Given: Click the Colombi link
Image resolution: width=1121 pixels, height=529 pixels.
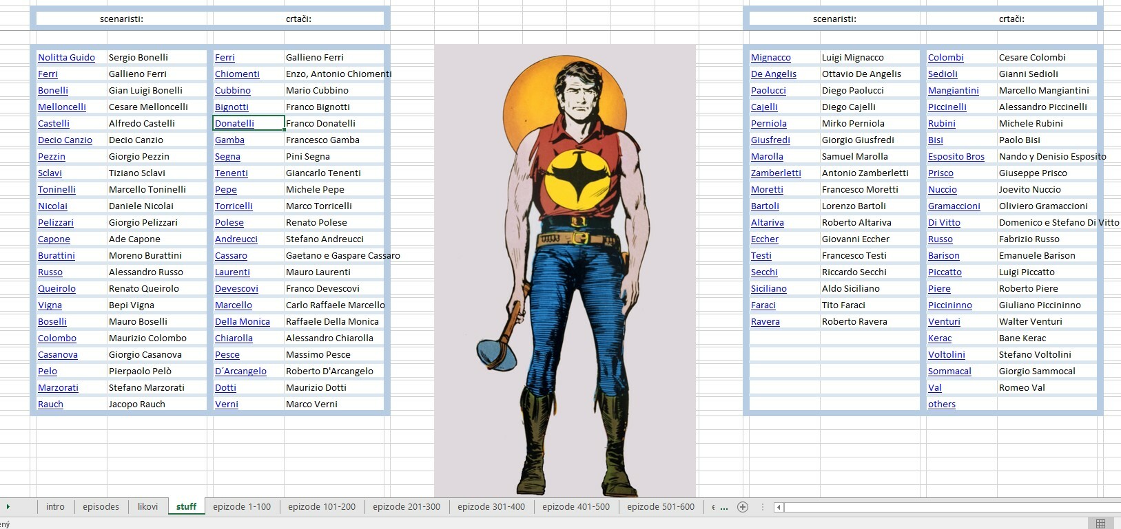Looking at the screenshot, I should [x=946, y=58].
